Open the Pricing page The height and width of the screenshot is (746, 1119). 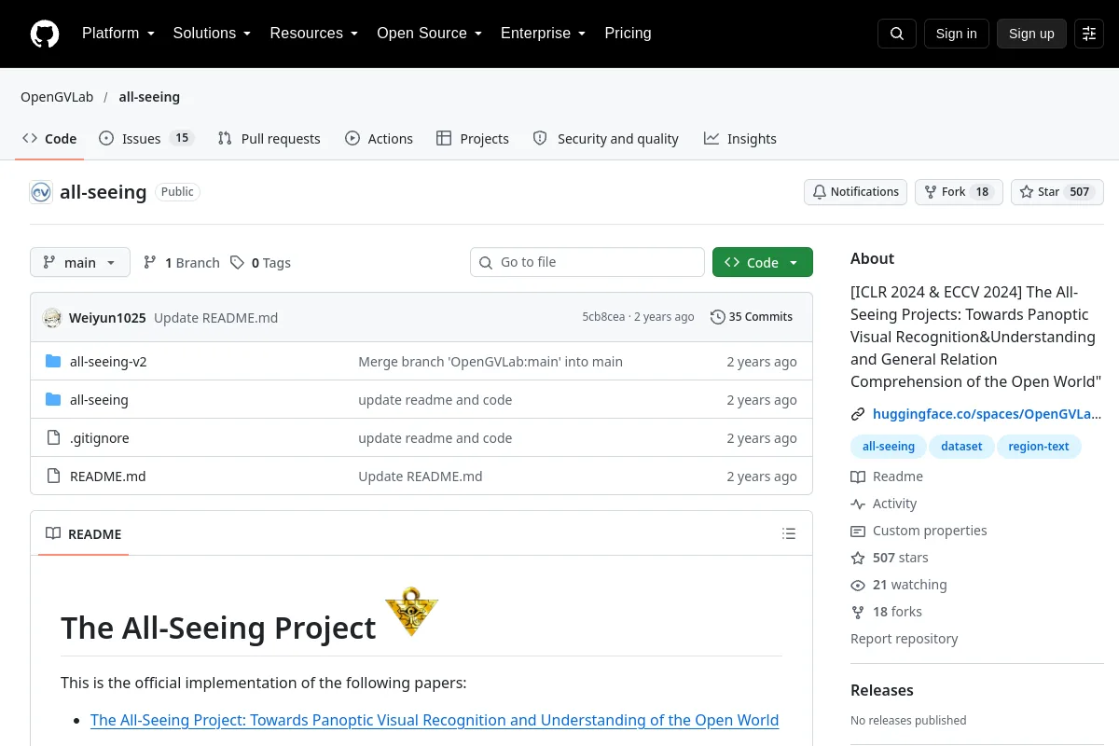628,34
